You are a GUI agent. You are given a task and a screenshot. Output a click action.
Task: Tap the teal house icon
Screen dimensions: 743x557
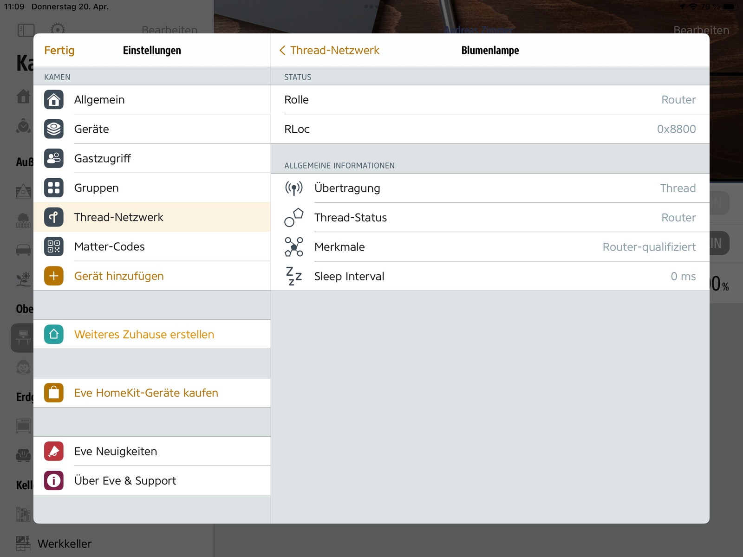click(54, 334)
